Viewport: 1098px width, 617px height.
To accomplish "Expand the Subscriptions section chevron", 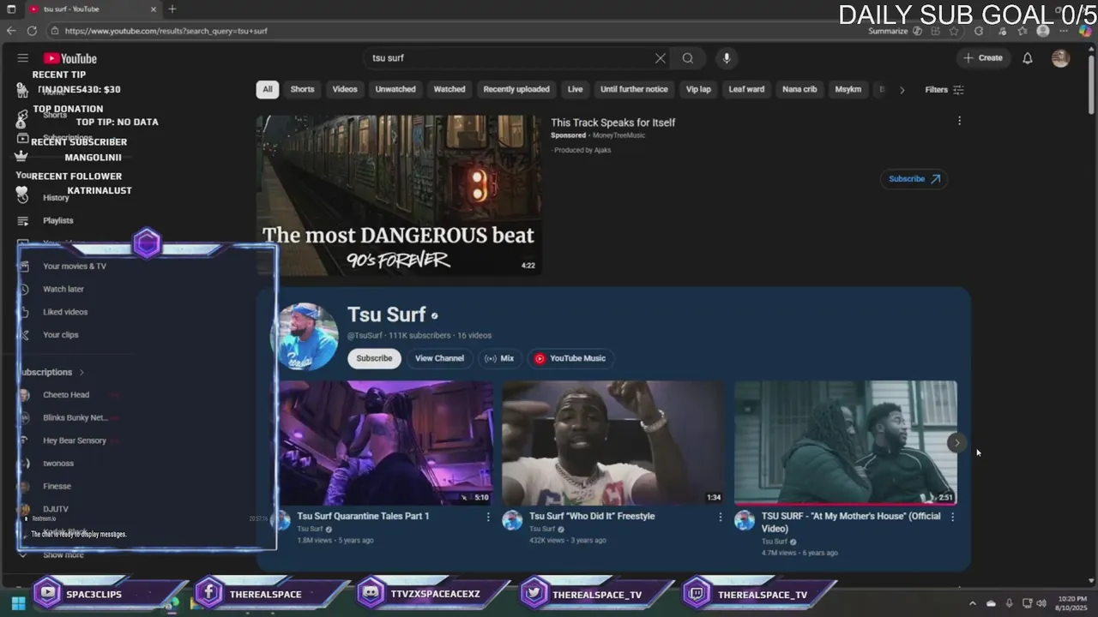I will click(81, 372).
